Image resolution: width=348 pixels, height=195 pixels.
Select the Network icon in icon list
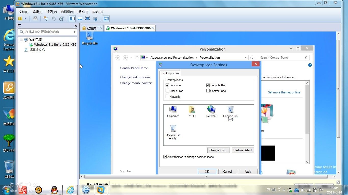211,112
